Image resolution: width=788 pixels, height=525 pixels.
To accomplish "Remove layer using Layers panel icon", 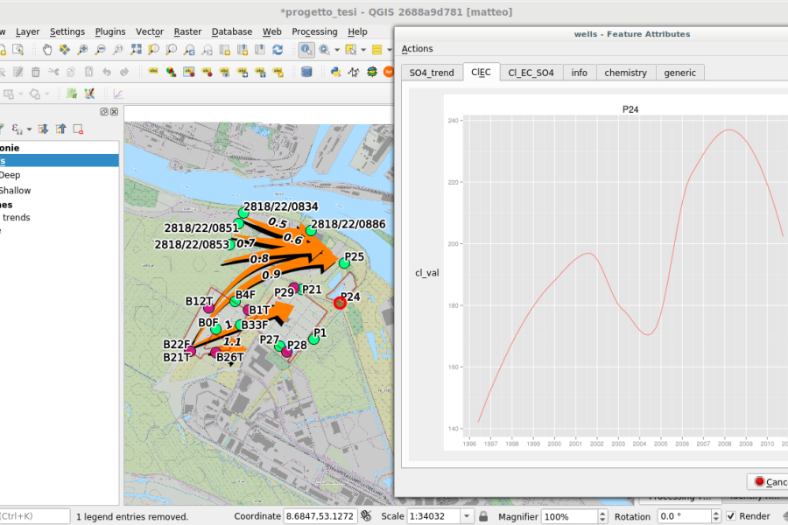I will click(x=78, y=129).
